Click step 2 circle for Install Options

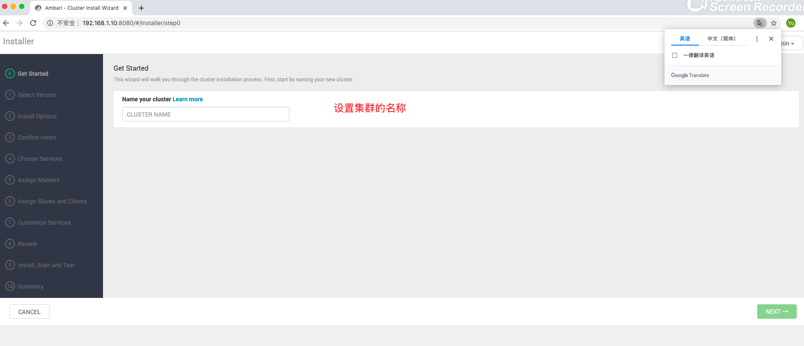[10, 116]
